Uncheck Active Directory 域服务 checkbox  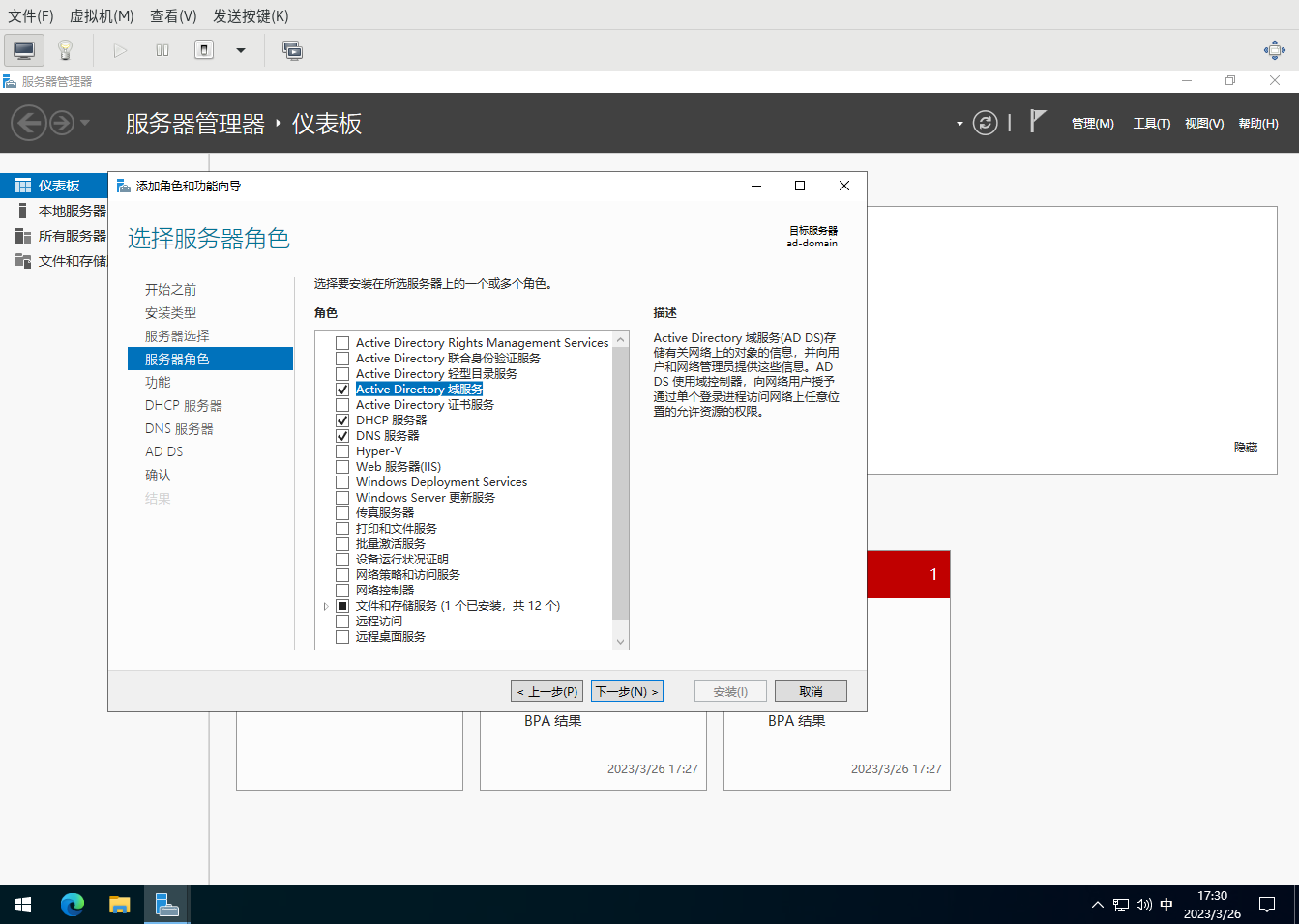point(342,390)
